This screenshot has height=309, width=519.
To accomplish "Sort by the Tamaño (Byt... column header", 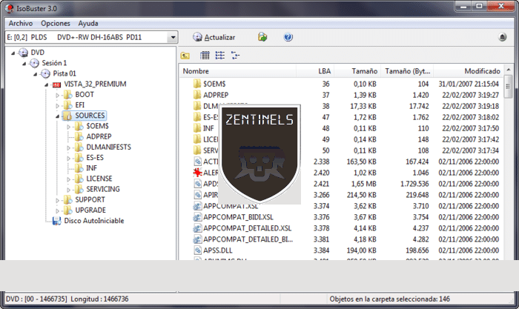I will click(407, 71).
